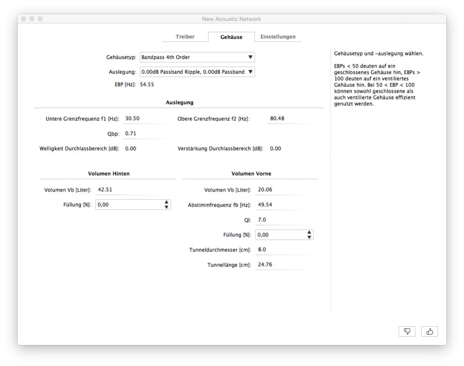Image resolution: width=464 pixels, height=366 pixels.
Task: Click the front Volumen Vb field 20.06
Action: click(x=283, y=190)
